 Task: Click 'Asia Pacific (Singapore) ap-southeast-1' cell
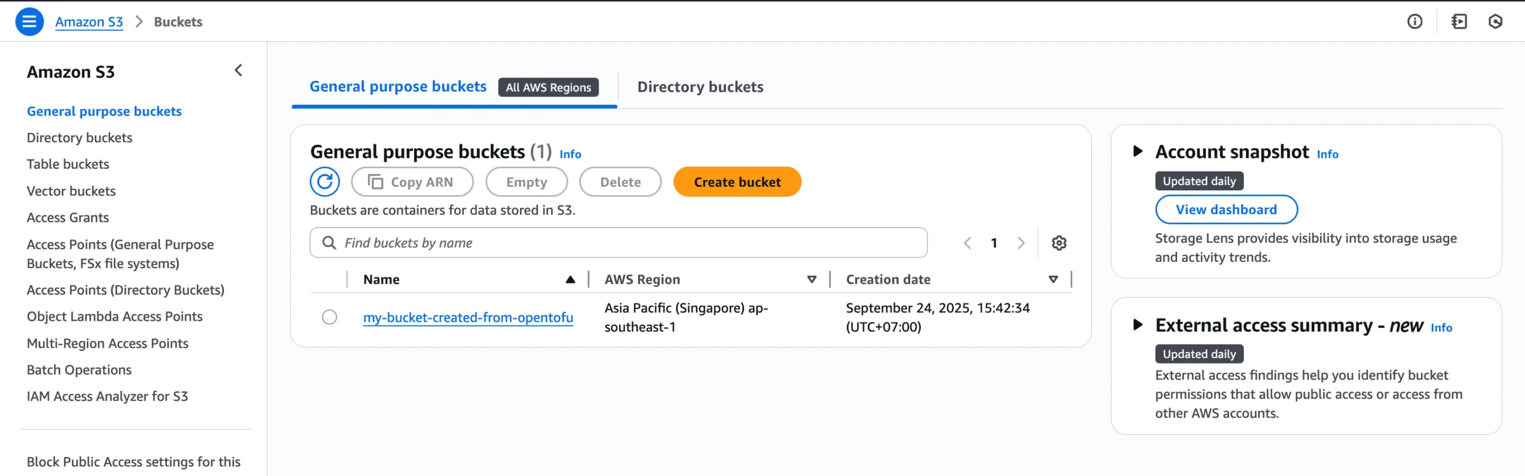pos(686,318)
